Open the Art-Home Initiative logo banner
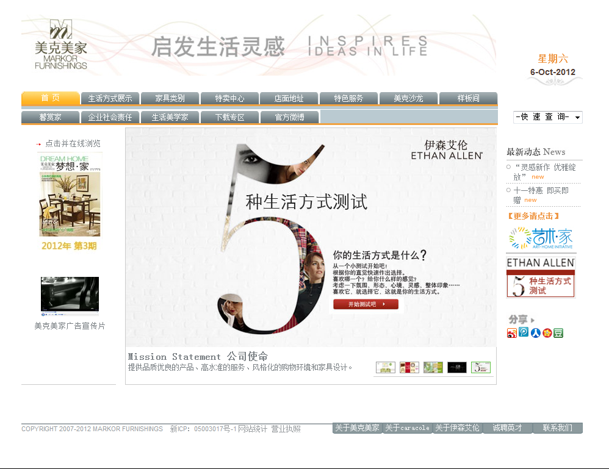609x469 pixels. tap(541, 238)
